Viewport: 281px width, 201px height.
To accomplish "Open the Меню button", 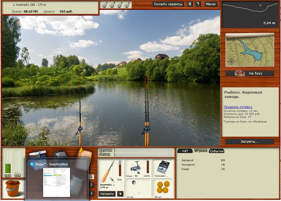I will click(x=210, y=4).
